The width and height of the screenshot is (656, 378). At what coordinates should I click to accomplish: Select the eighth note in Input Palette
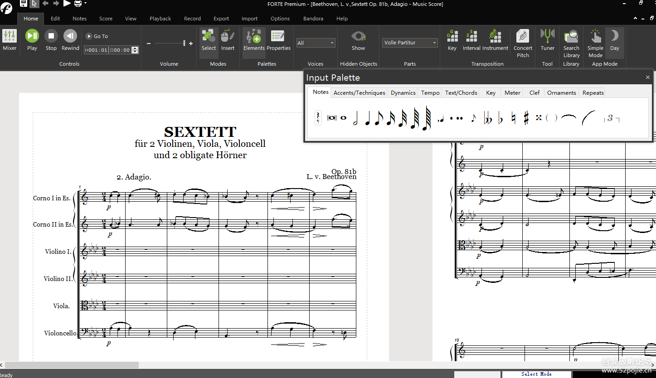tap(379, 118)
